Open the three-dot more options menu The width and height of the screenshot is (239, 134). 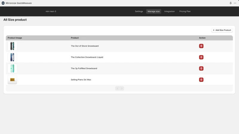coord(235,3)
